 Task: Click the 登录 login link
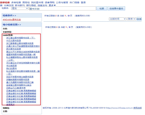83,3
